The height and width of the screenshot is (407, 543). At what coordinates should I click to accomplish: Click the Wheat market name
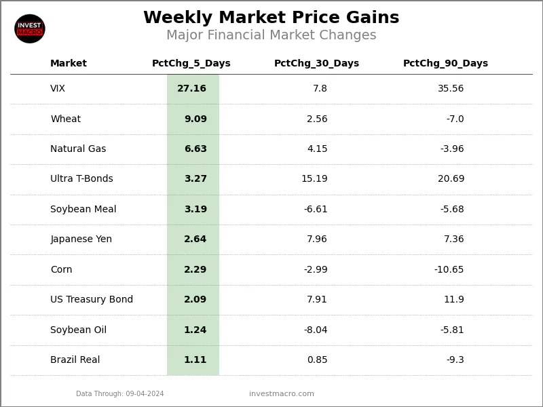click(65, 119)
